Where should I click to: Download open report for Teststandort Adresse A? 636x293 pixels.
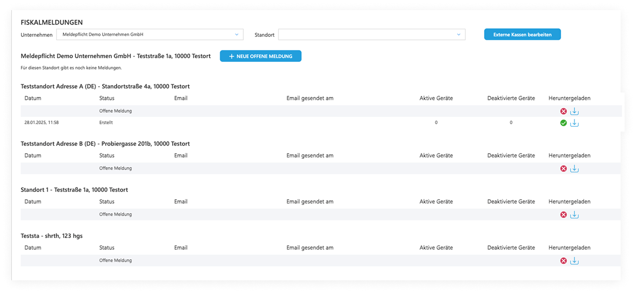click(574, 111)
